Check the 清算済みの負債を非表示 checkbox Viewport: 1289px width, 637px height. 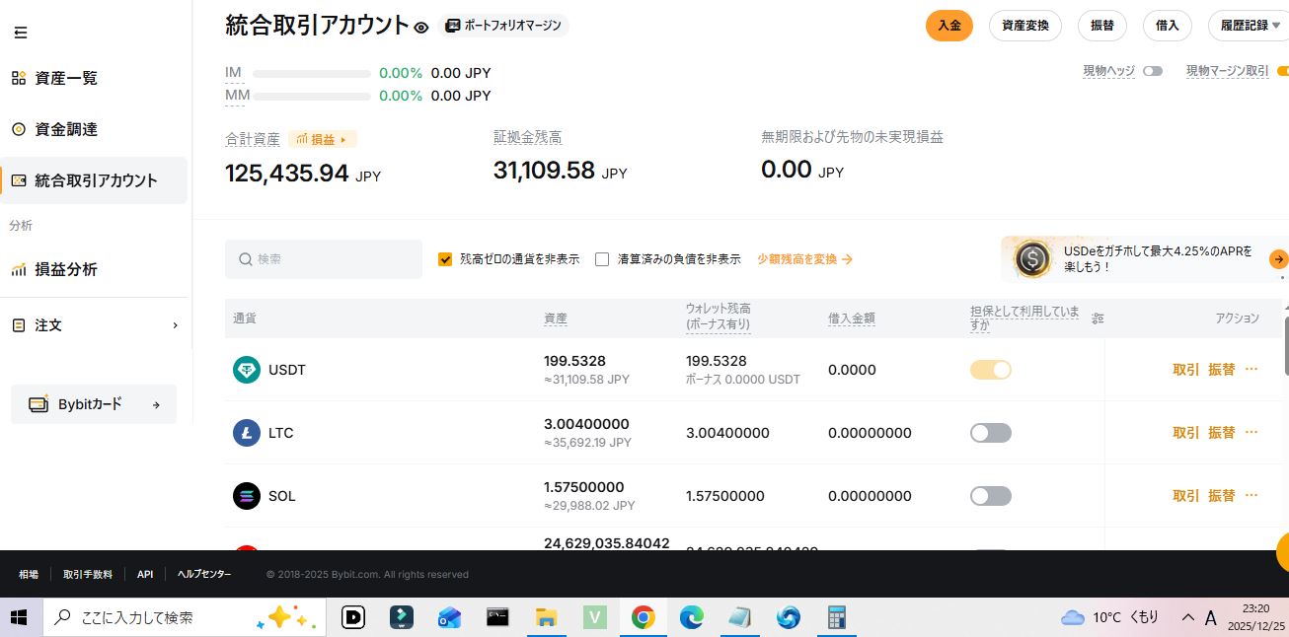(602, 259)
